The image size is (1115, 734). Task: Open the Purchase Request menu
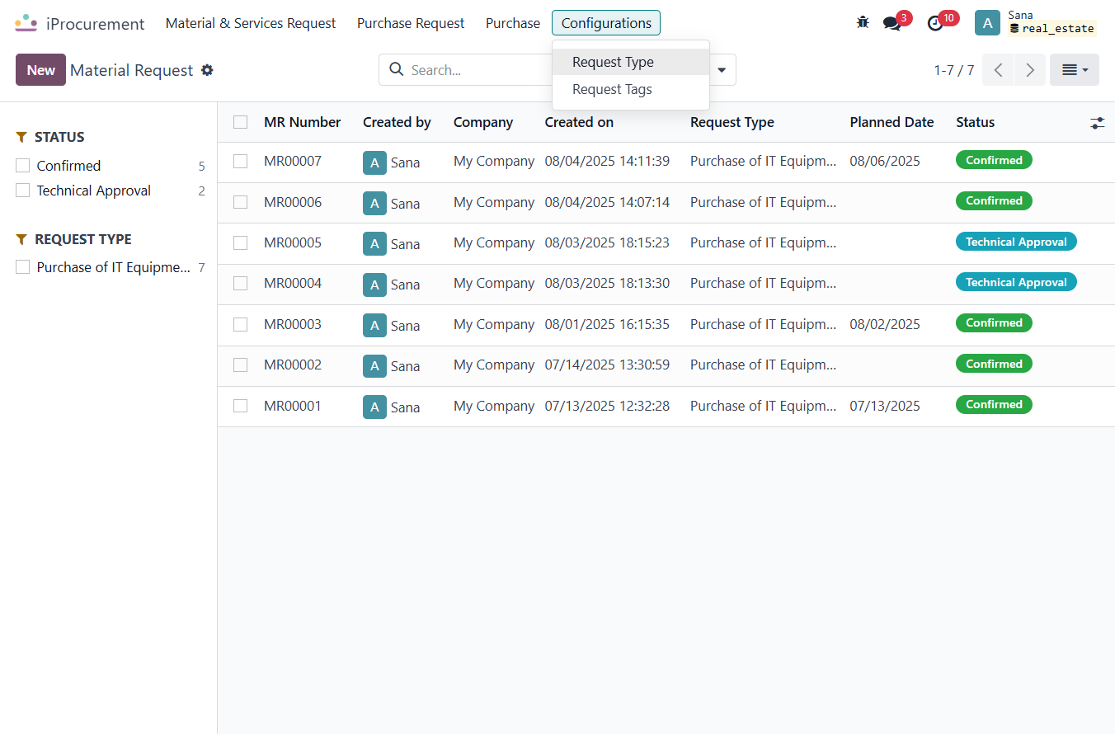411,23
